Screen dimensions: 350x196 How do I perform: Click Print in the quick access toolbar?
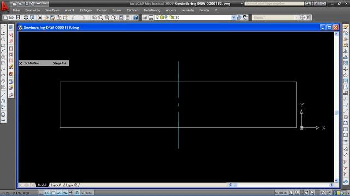(x=33, y=4)
